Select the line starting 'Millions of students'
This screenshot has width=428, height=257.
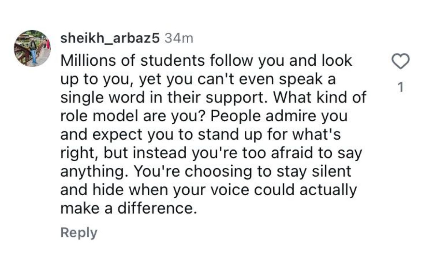(206, 61)
